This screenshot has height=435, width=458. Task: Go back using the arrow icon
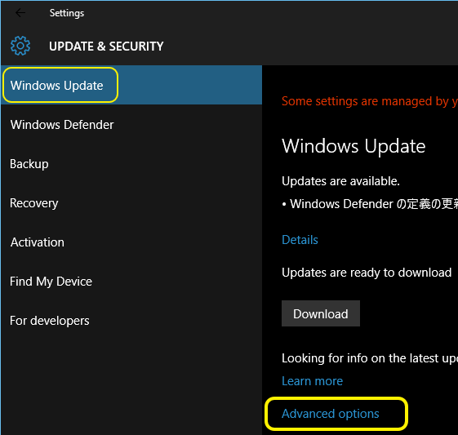coord(20,13)
